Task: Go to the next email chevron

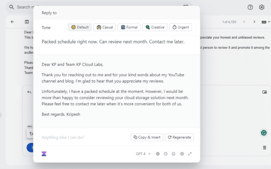Action: tap(254, 22)
